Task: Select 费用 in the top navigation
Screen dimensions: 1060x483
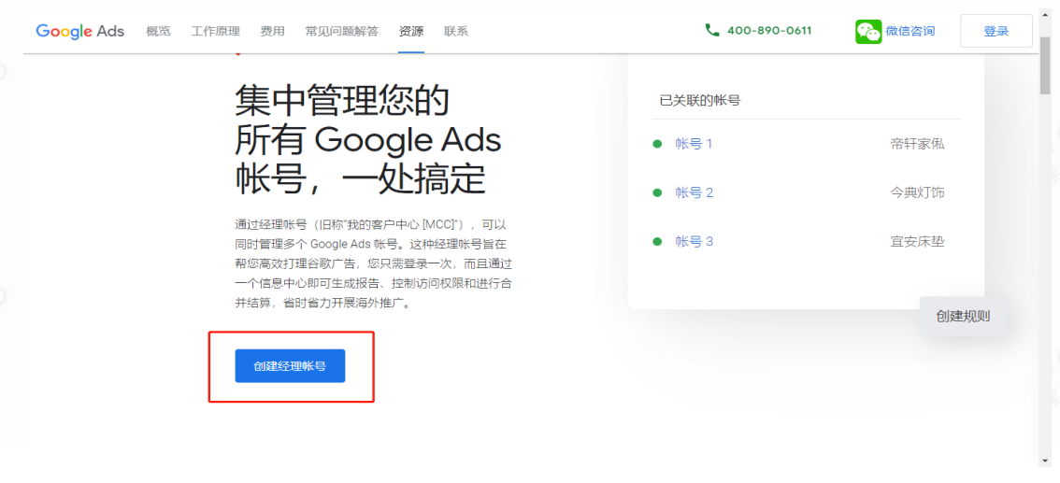Action: point(272,31)
